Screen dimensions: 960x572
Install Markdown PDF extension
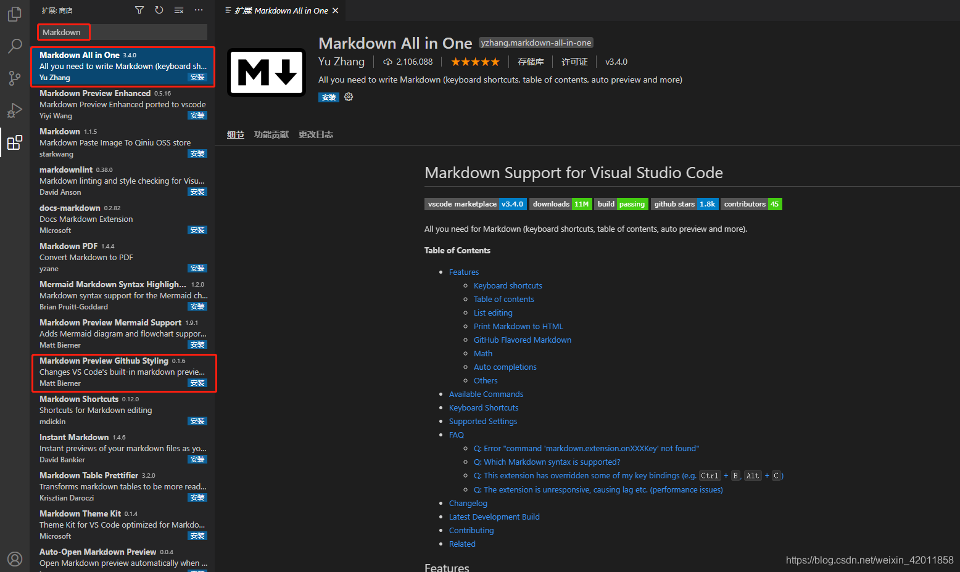[x=197, y=268]
